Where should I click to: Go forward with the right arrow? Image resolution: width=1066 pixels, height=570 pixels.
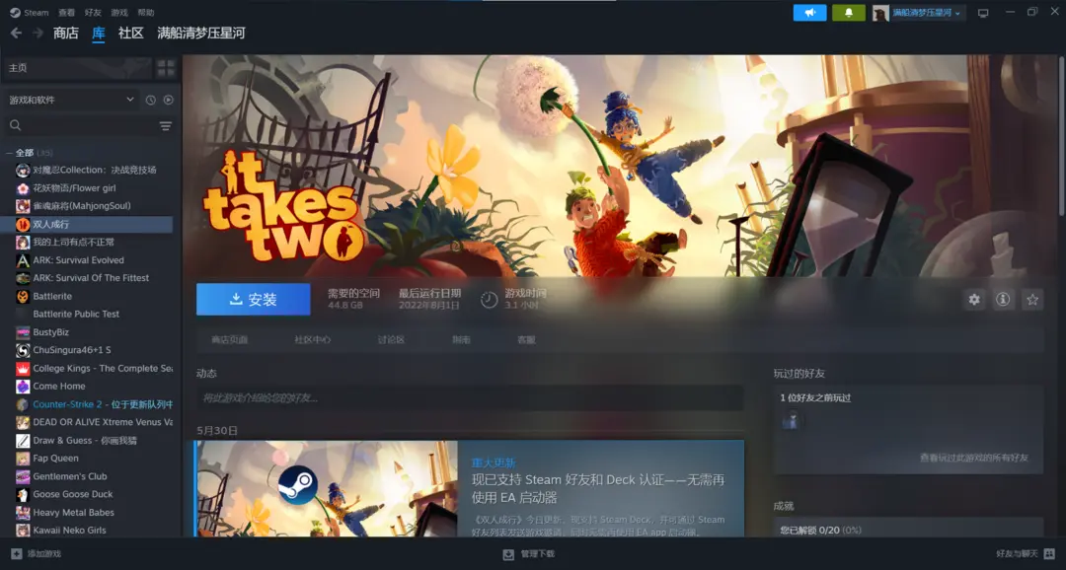(38, 33)
